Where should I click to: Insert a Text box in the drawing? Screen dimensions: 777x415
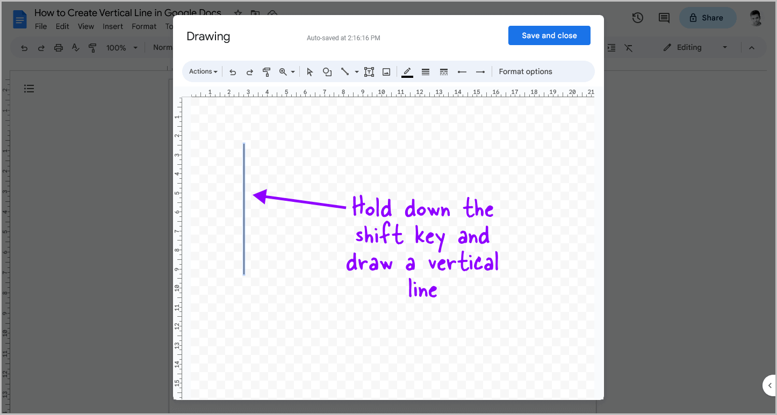point(369,71)
